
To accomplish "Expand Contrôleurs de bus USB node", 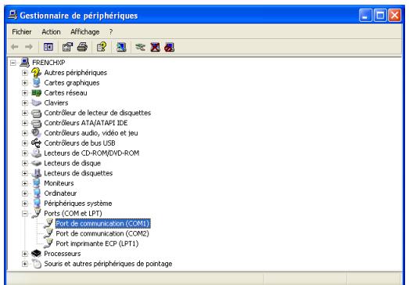I will (25, 143).
